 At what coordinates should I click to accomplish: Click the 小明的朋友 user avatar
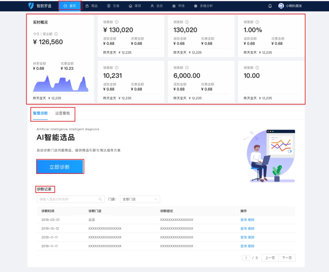(x=281, y=6)
